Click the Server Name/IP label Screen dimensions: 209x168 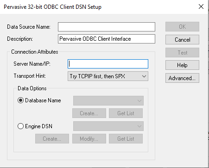click(32, 64)
